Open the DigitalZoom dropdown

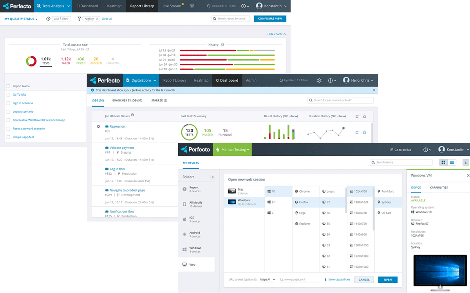[141, 80]
